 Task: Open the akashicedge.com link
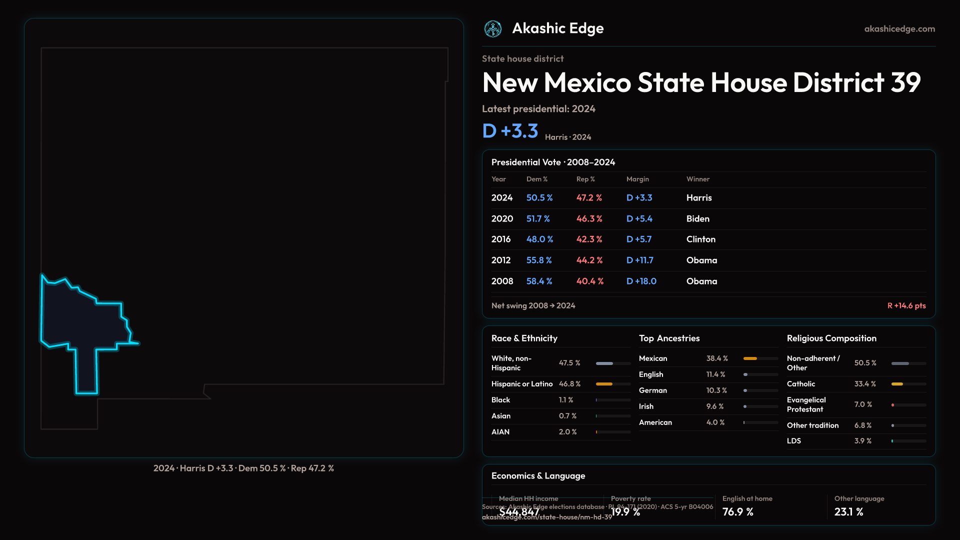[899, 29]
